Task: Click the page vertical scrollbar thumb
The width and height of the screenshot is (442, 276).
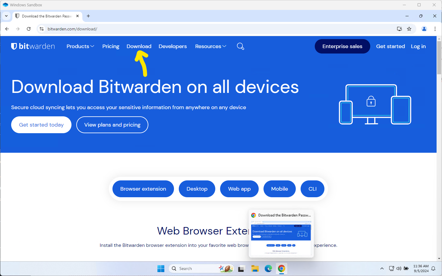Action: [439, 58]
